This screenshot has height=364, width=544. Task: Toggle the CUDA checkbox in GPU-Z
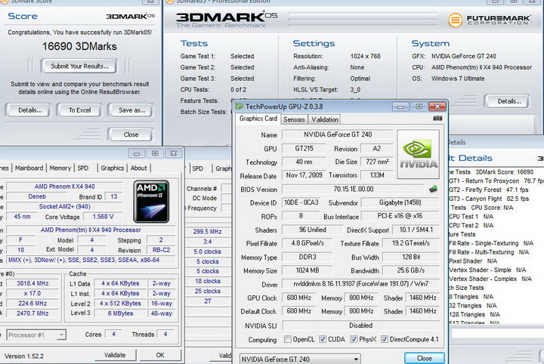tap(323, 339)
